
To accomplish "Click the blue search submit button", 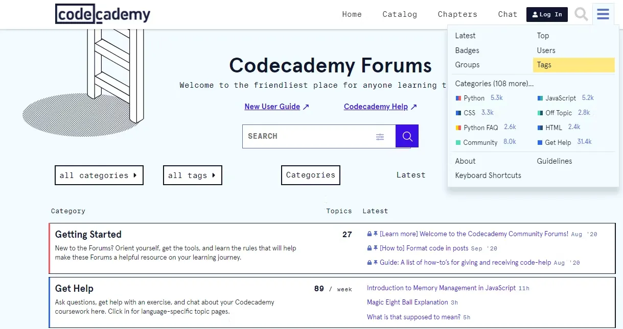I will [407, 136].
